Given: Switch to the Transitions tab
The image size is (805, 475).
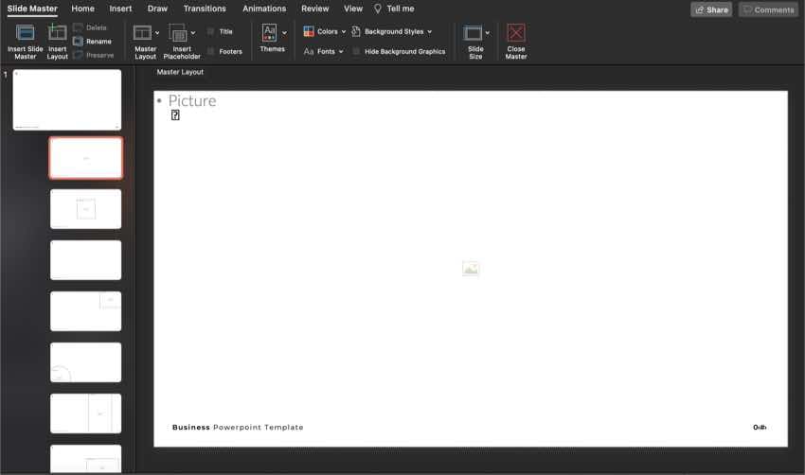Looking at the screenshot, I should pyautogui.click(x=205, y=9).
